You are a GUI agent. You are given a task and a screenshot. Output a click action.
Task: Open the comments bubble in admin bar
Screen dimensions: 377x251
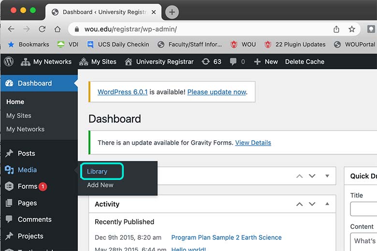tap(237, 61)
